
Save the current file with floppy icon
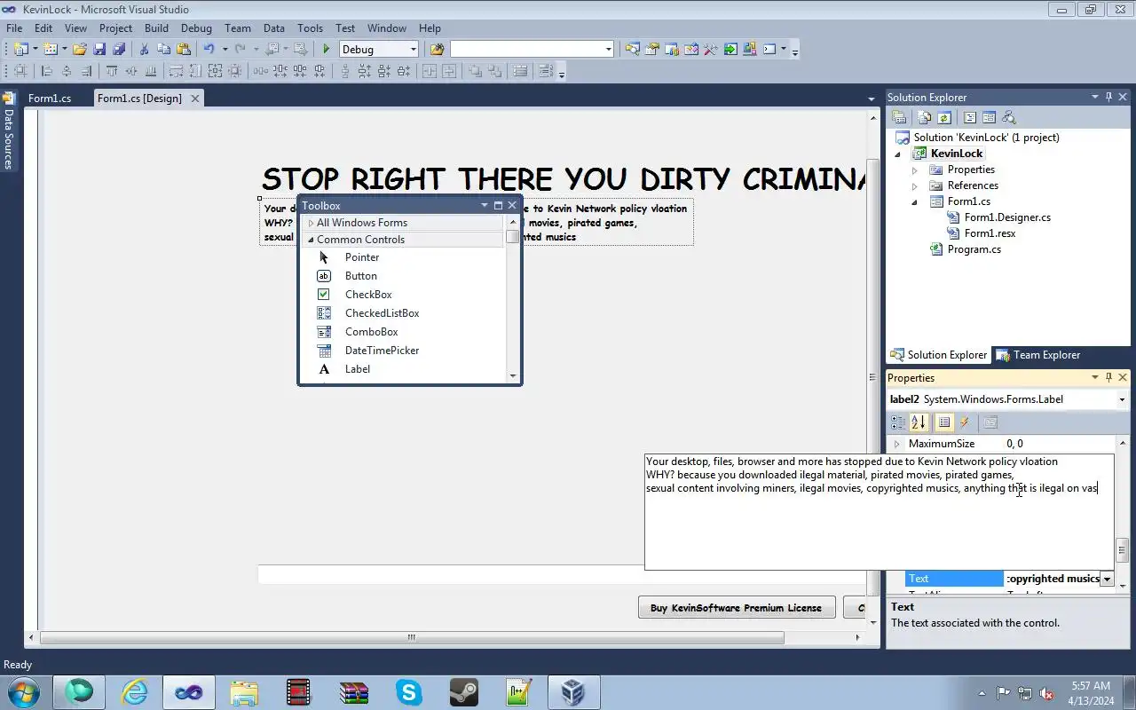pyautogui.click(x=99, y=50)
